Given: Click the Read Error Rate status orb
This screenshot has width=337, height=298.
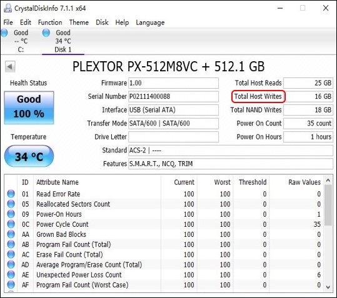Looking at the screenshot, I should coord(11,194).
